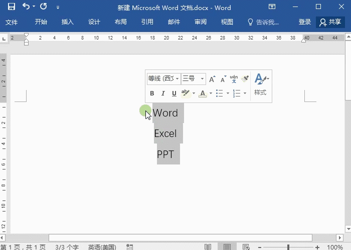Click the selected text PPT

click(x=165, y=154)
